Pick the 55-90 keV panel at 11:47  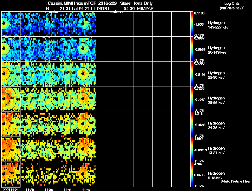[x=86, y=74]
